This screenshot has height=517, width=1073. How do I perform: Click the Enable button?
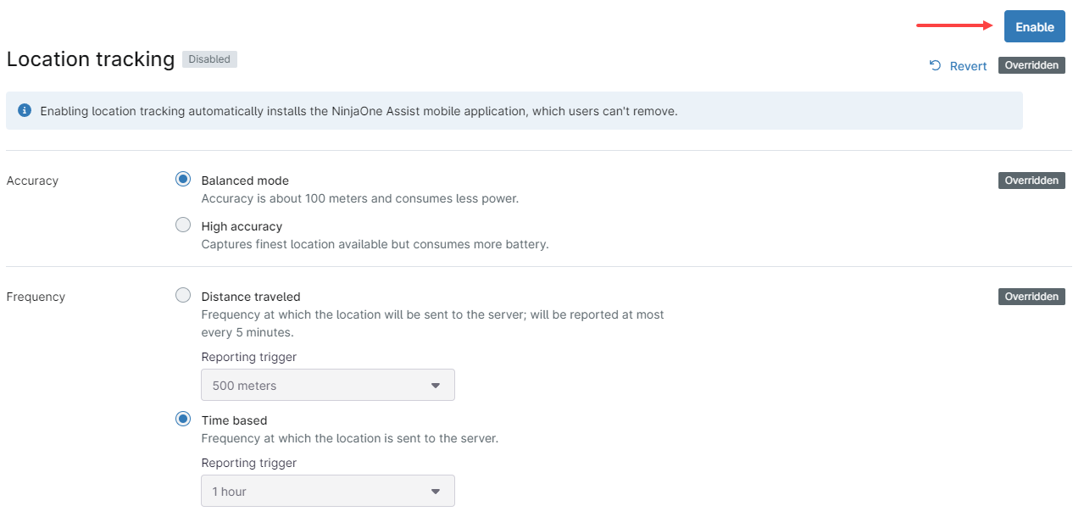tap(1034, 26)
